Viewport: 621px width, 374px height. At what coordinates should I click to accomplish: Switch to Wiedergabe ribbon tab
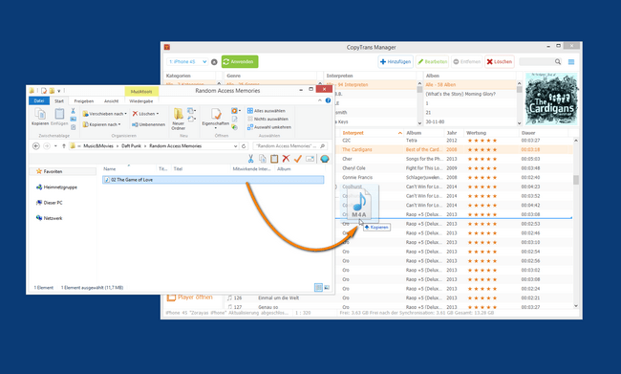(x=141, y=101)
